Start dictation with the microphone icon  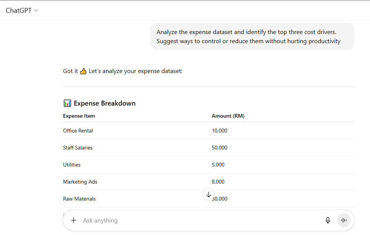(328, 220)
